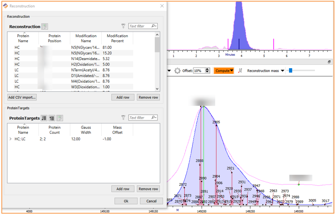Click the 12.00 Gauss Width cell
This screenshot has height=215, width=336.
click(x=86, y=139)
